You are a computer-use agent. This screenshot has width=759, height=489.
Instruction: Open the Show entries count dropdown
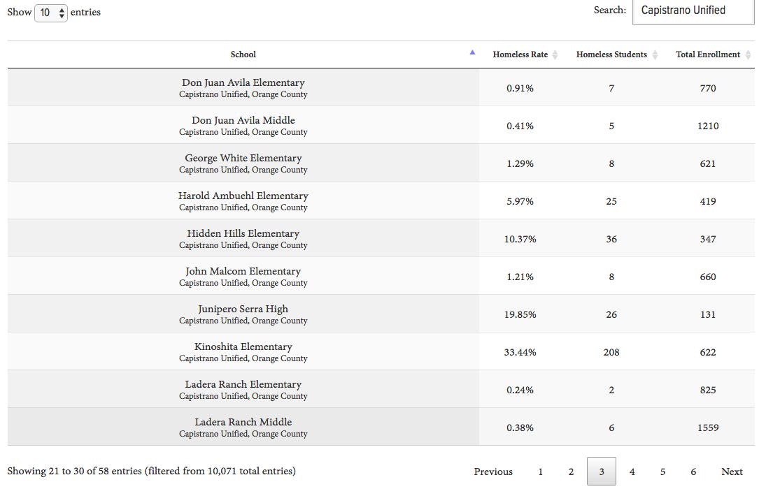(x=50, y=13)
